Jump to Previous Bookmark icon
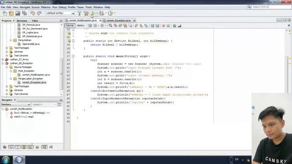 [x=136, y=26]
